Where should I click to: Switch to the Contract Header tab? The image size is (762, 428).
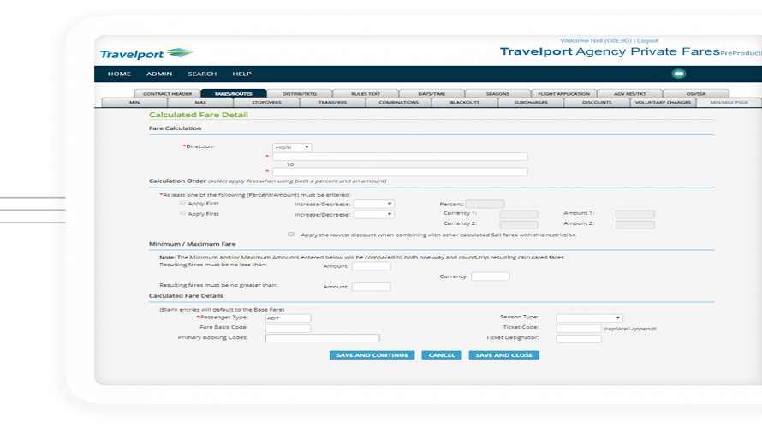coord(167,94)
